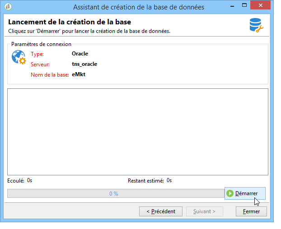Viewport: 281px width, 229px height.
Task: Close the wizard with Fermer button
Action: tap(251, 211)
